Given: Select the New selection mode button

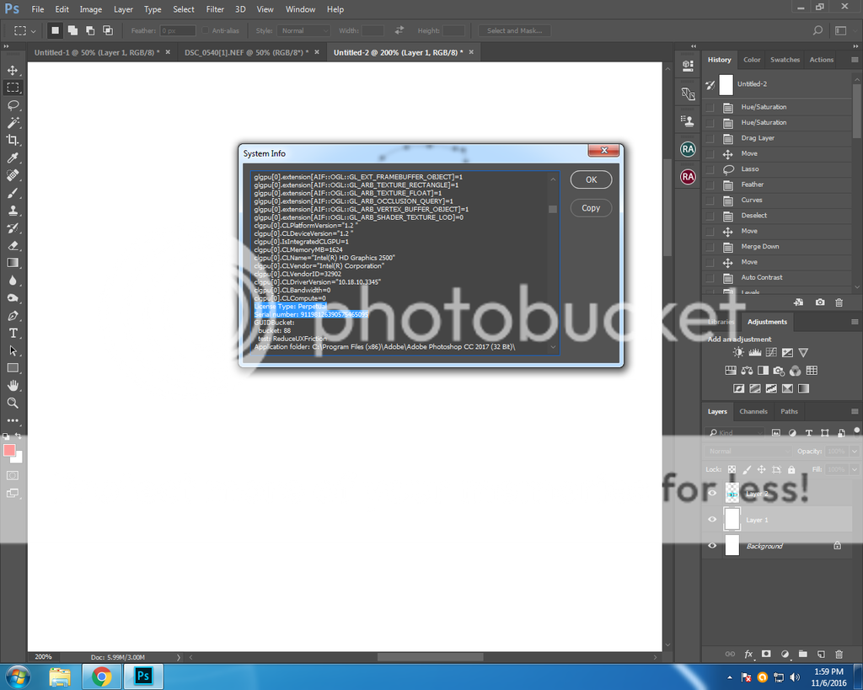Looking at the screenshot, I should point(55,31).
